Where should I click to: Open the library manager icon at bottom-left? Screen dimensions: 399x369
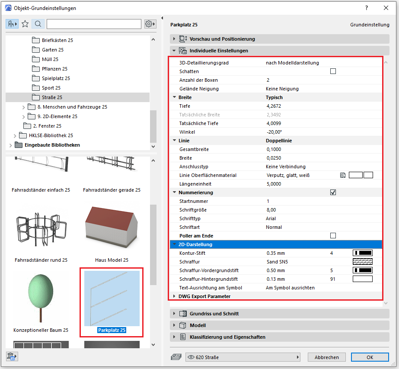[x=11, y=356]
